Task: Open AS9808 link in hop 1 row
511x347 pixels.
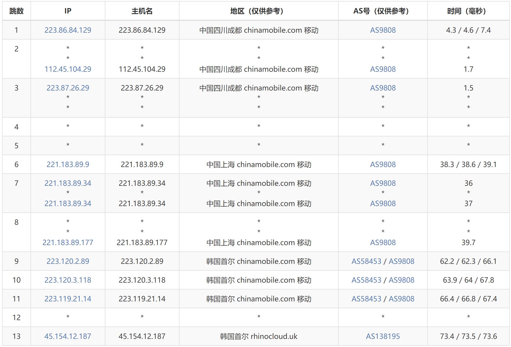Action: [x=383, y=30]
